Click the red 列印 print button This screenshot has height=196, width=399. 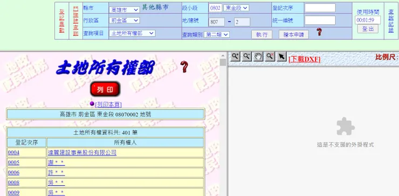click(x=105, y=89)
